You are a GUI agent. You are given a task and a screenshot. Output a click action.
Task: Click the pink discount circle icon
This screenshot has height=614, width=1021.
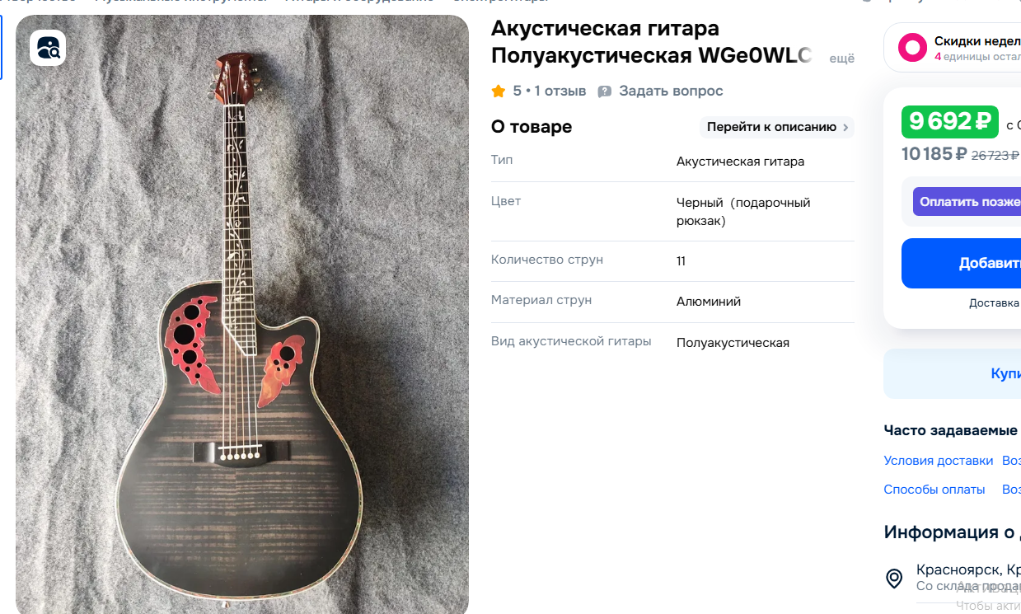tap(912, 47)
